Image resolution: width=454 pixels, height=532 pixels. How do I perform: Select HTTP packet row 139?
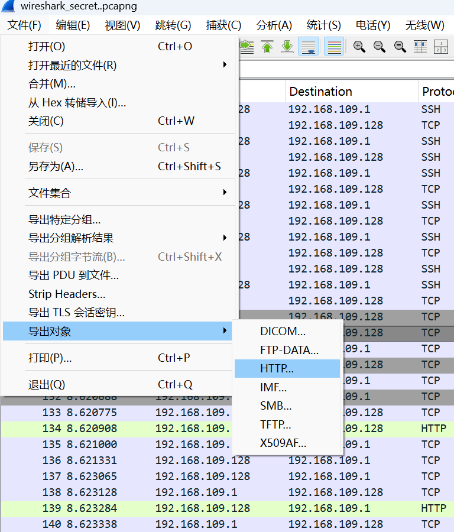click(x=227, y=508)
